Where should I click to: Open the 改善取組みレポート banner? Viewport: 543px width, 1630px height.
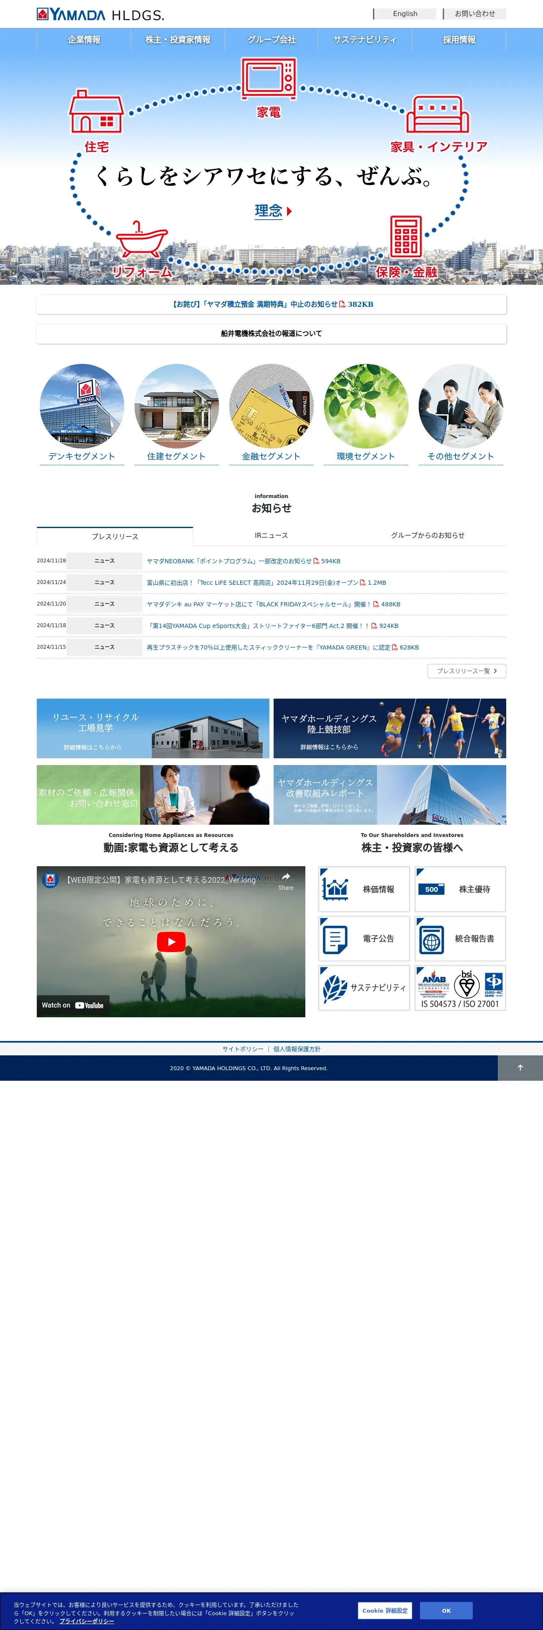[x=389, y=795]
